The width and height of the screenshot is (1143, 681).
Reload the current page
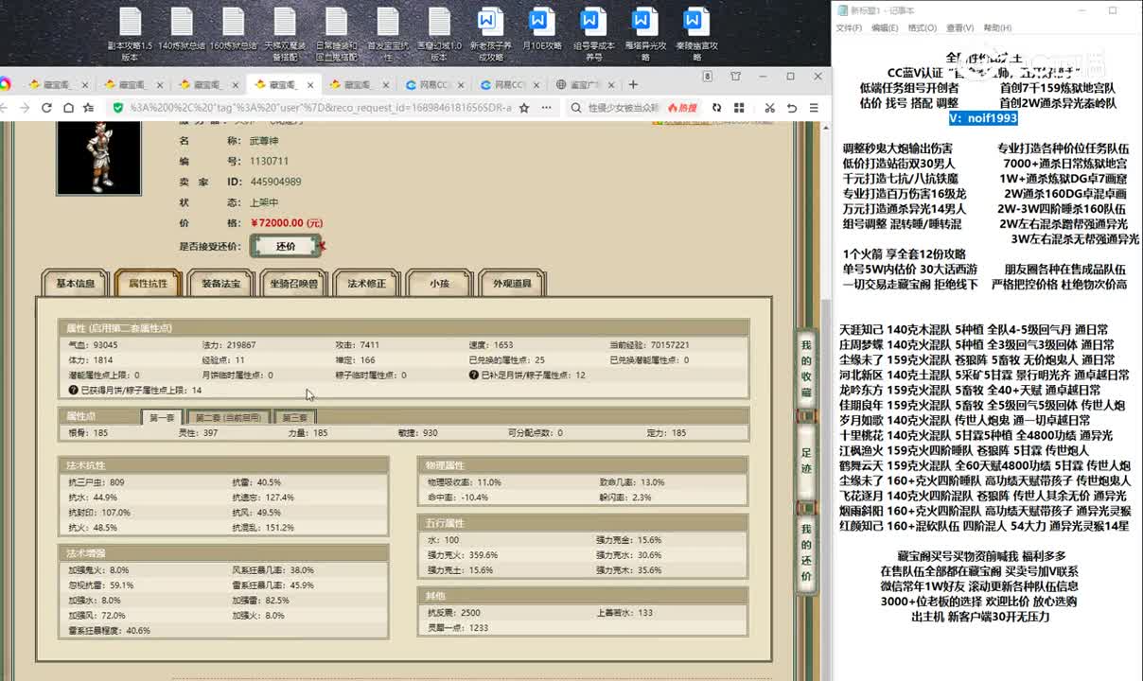pos(46,108)
